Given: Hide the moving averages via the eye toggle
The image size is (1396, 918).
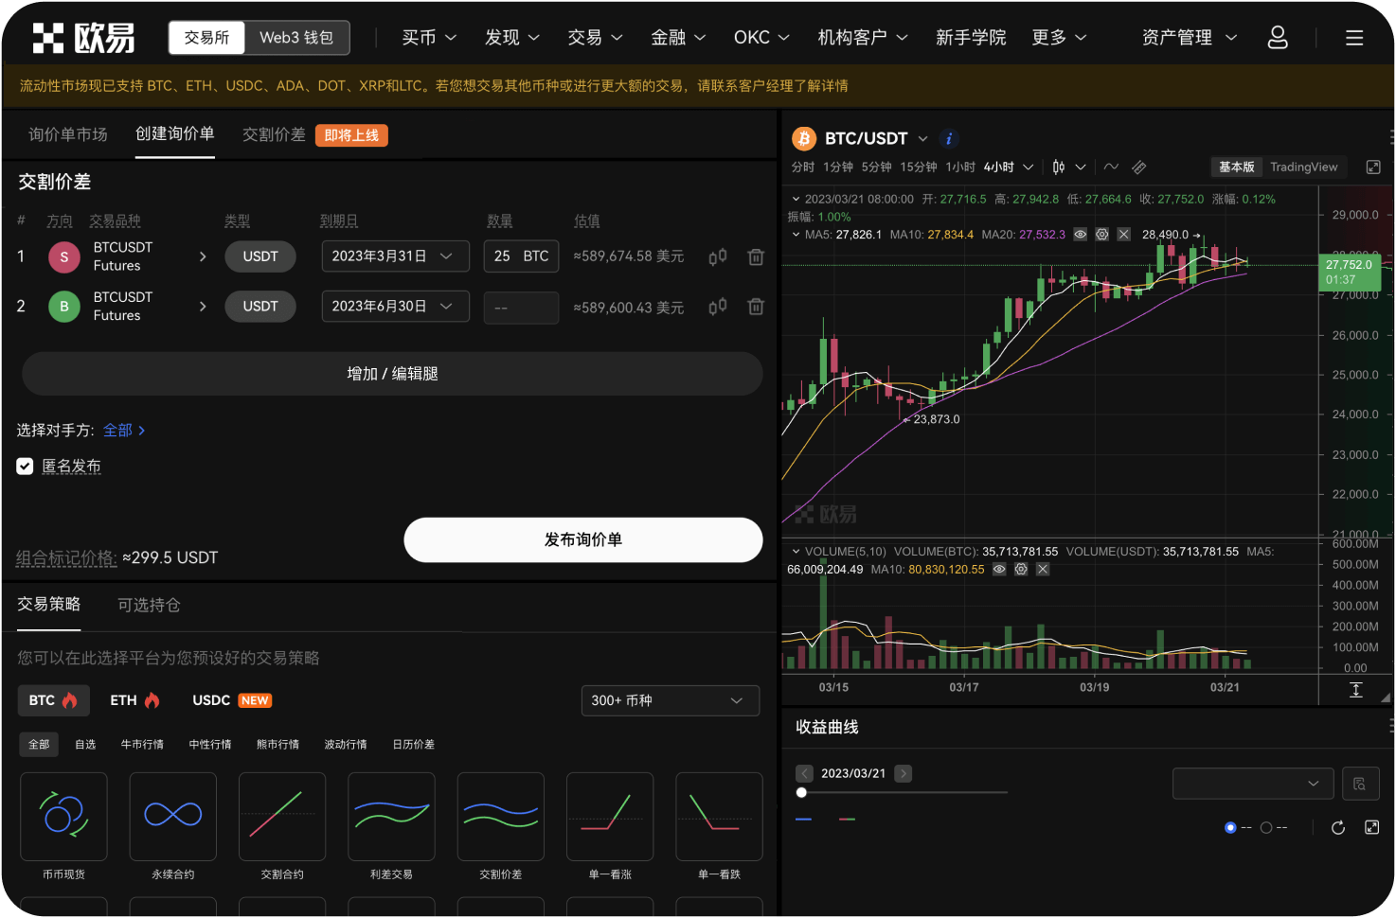Looking at the screenshot, I should click(1080, 234).
